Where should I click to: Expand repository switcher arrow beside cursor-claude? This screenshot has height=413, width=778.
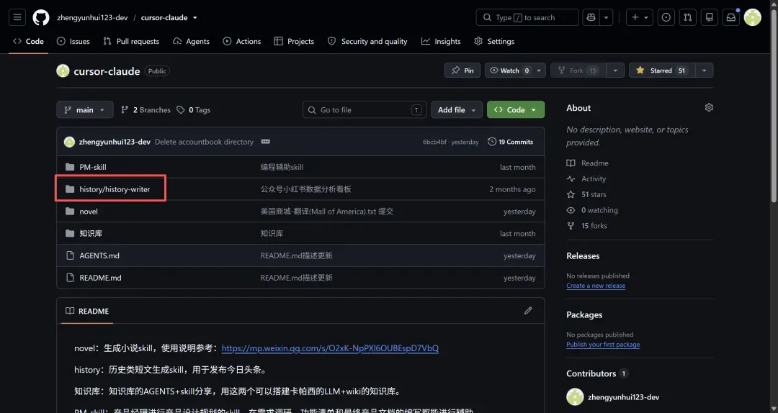(x=195, y=17)
